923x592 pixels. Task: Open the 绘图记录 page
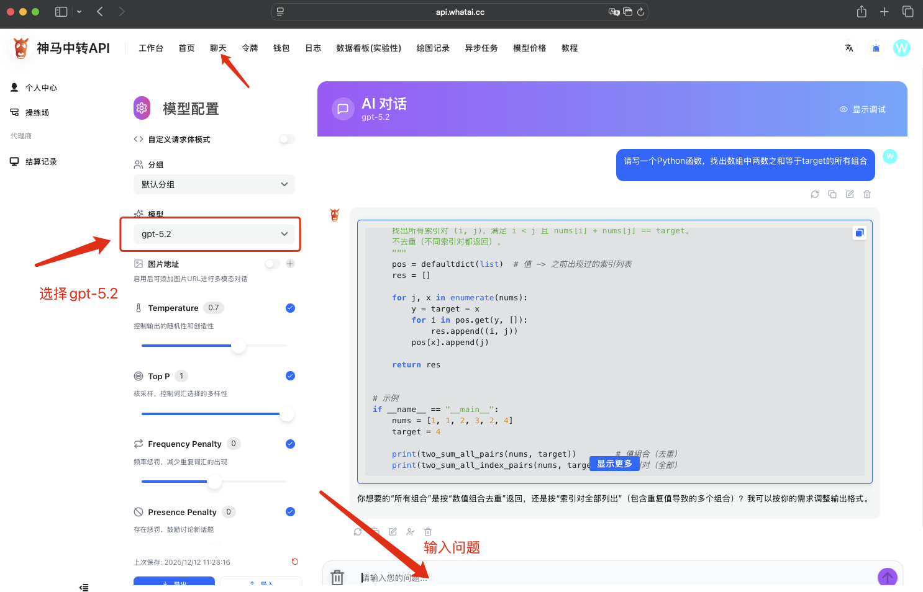(433, 48)
